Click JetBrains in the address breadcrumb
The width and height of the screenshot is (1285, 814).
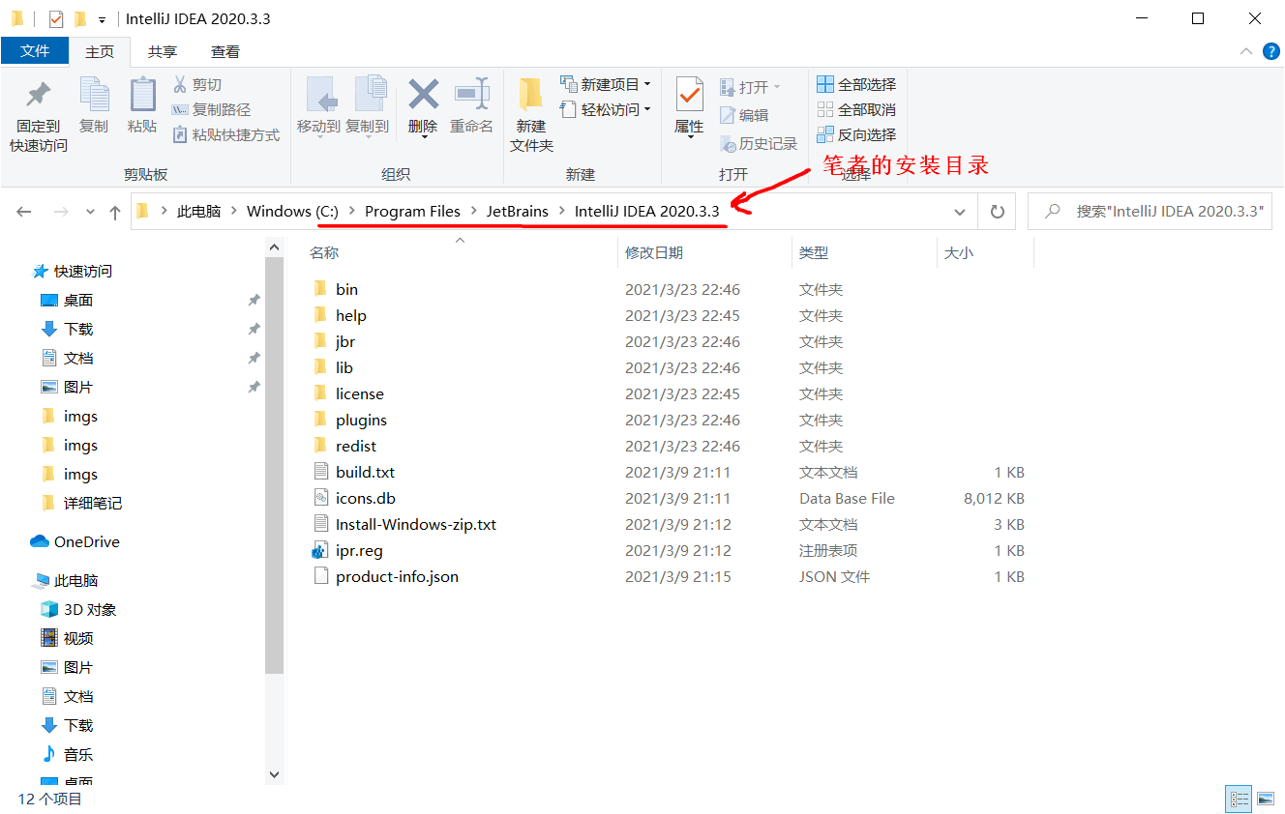tap(518, 211)
